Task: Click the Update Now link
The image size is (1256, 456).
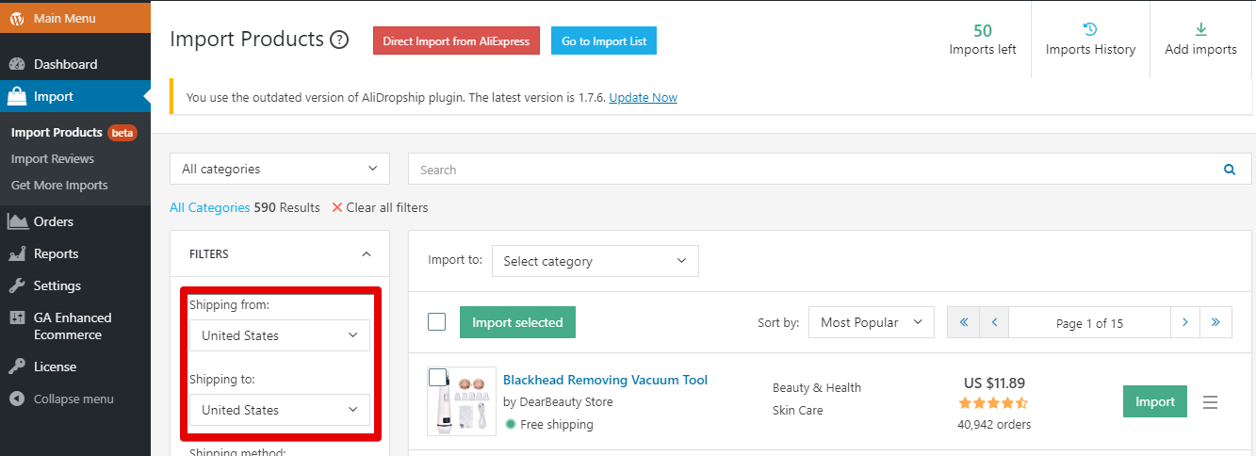Action: pos(643,98)
